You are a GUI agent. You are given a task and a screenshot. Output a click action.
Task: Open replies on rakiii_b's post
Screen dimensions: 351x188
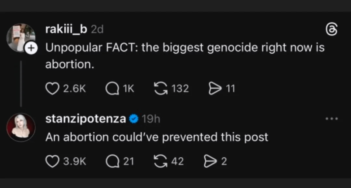coord(111,88)
